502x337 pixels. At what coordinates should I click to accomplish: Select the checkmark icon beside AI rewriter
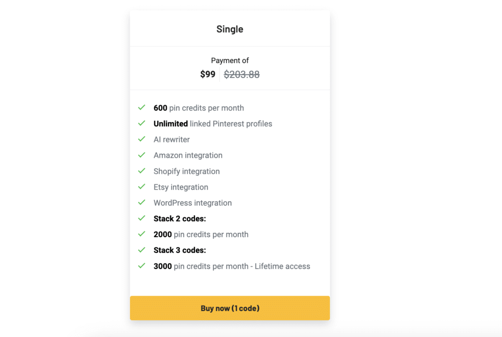(x=142, y=139)
